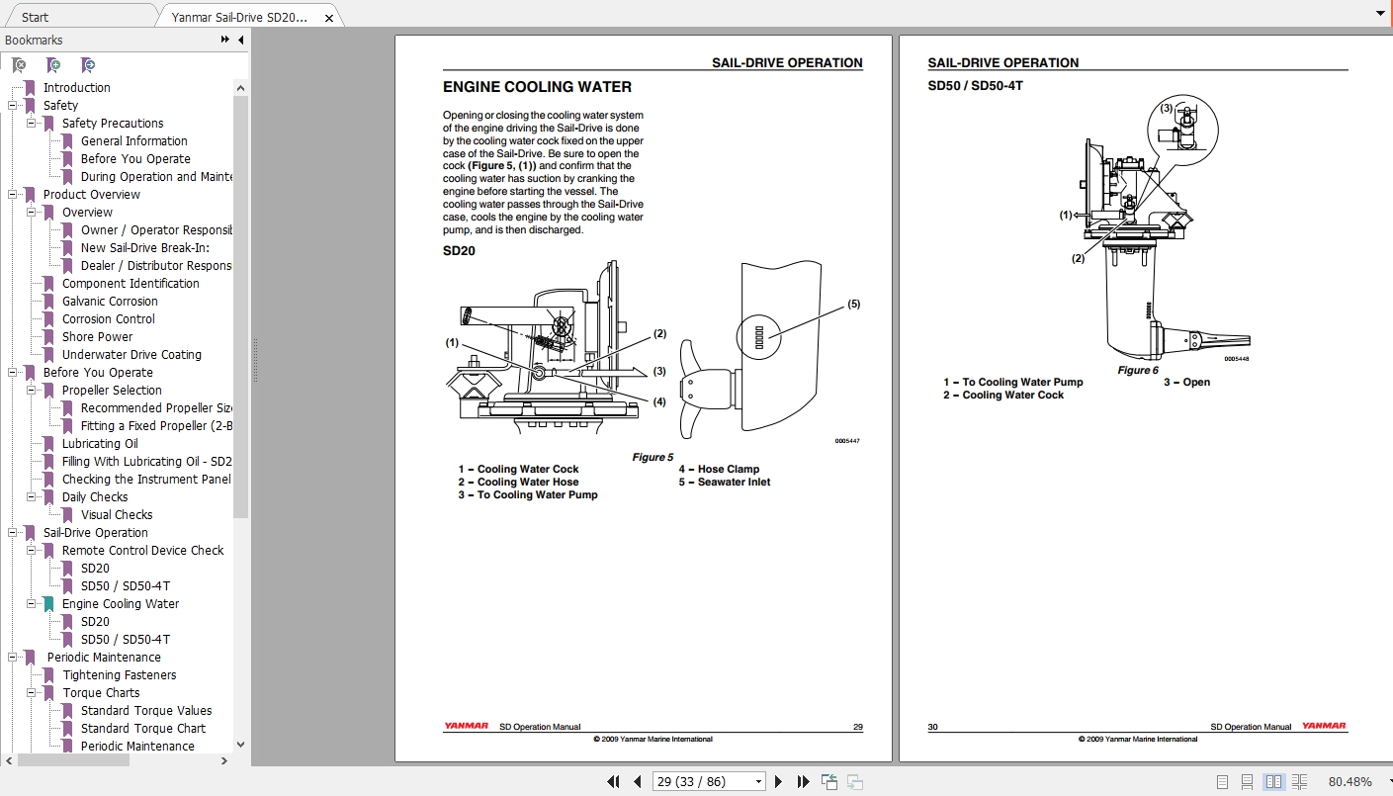Switch to single page view icon
Screen dimensions: 1393x796
coord(1221,781)
